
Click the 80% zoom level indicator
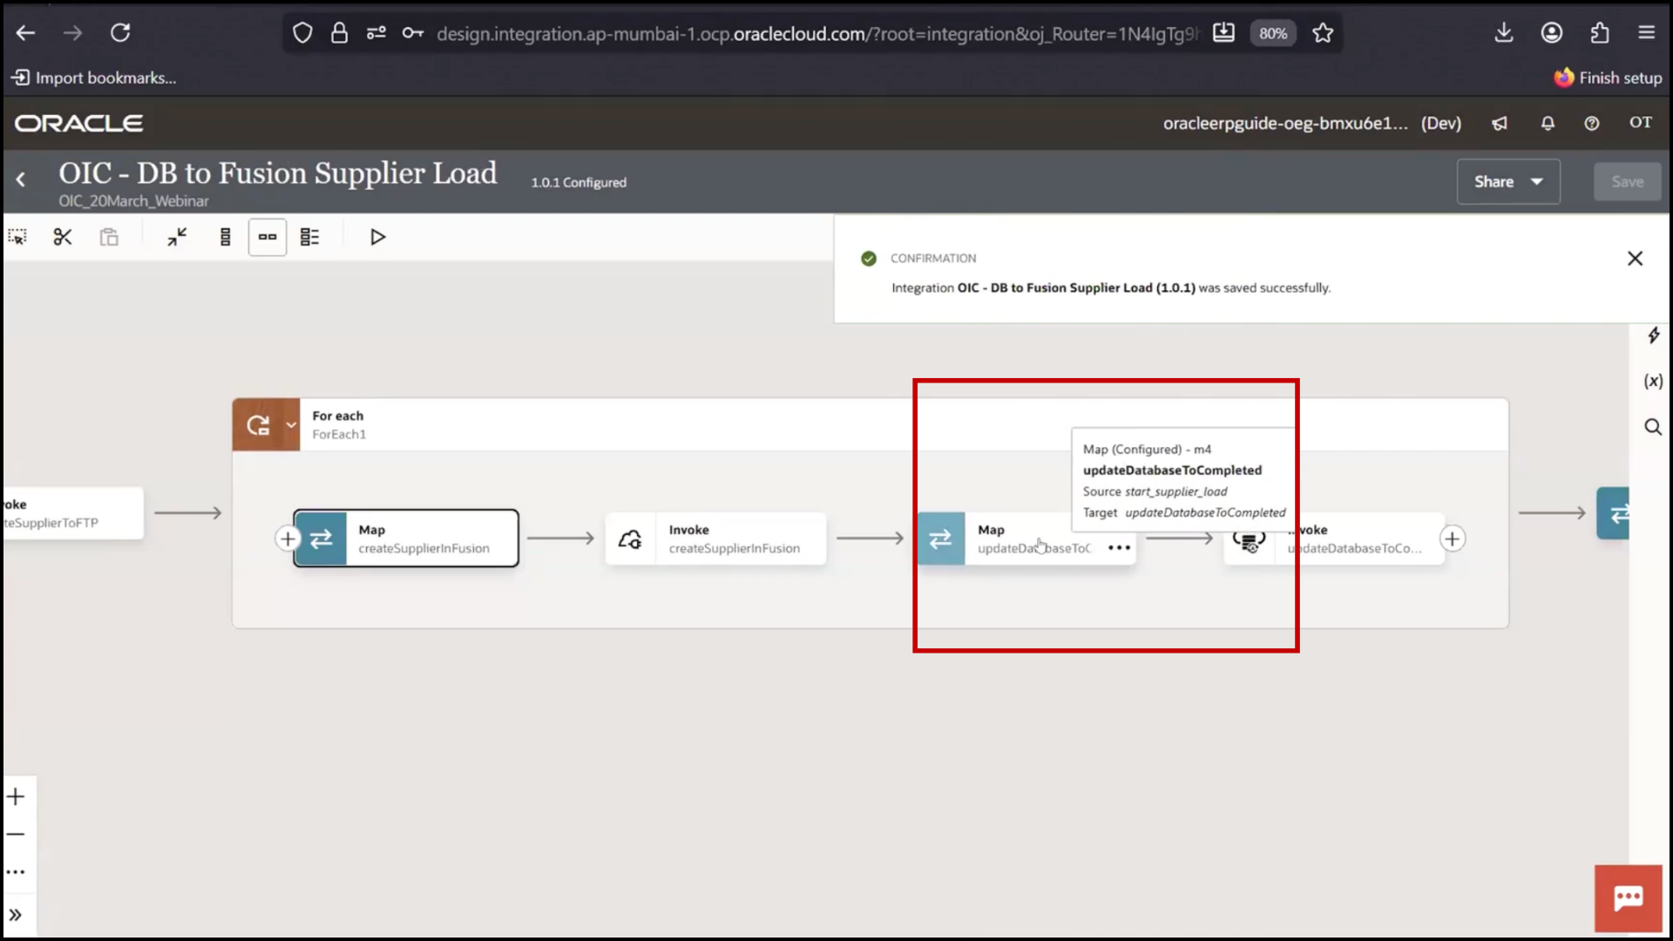(x=1273, y=33)
